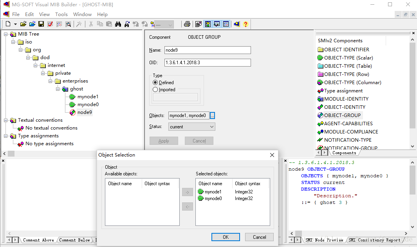Click OK in Object Selection dialog
The height and width of the screenshot is (247, 417).
(226, 237)
